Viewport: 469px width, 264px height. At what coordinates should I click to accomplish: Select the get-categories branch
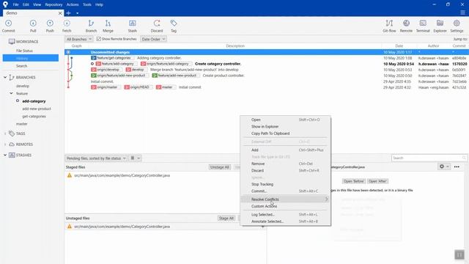(x=34, y=116)
